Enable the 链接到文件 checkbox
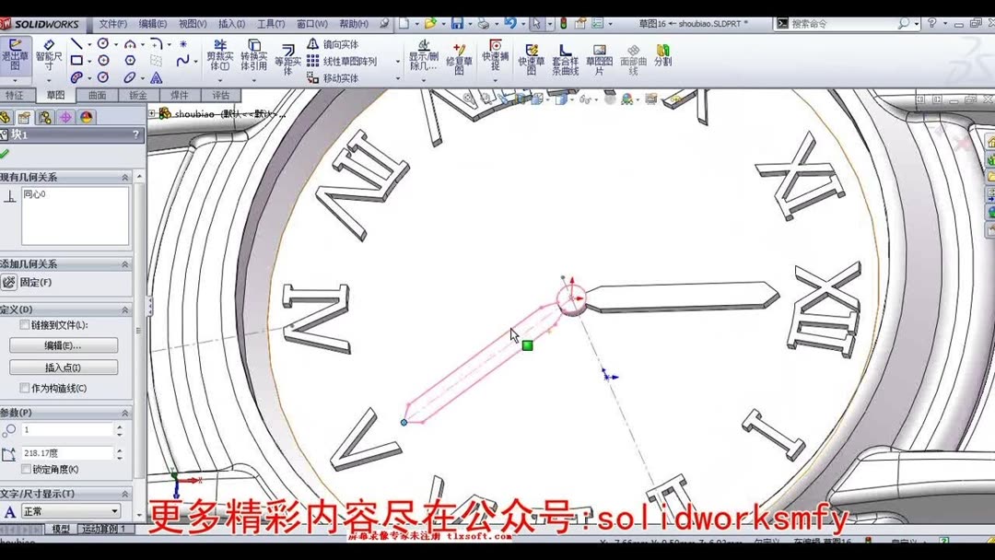This screenshot has height=560, width=995. [24, 325]
